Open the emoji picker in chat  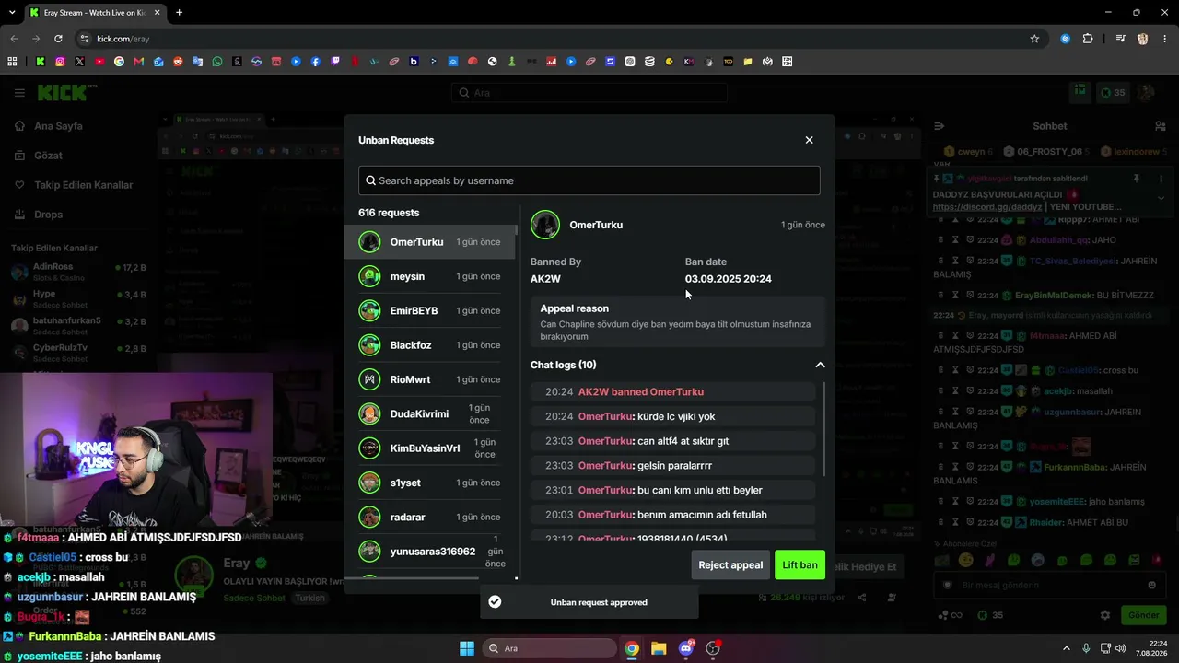pos(1151,585)
